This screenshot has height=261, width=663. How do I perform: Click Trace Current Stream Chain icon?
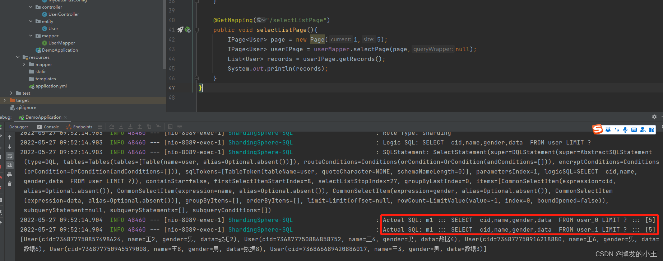180,127
